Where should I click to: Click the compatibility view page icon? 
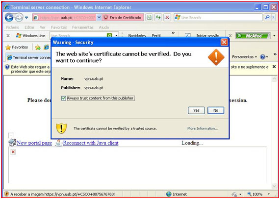(149, 18)
